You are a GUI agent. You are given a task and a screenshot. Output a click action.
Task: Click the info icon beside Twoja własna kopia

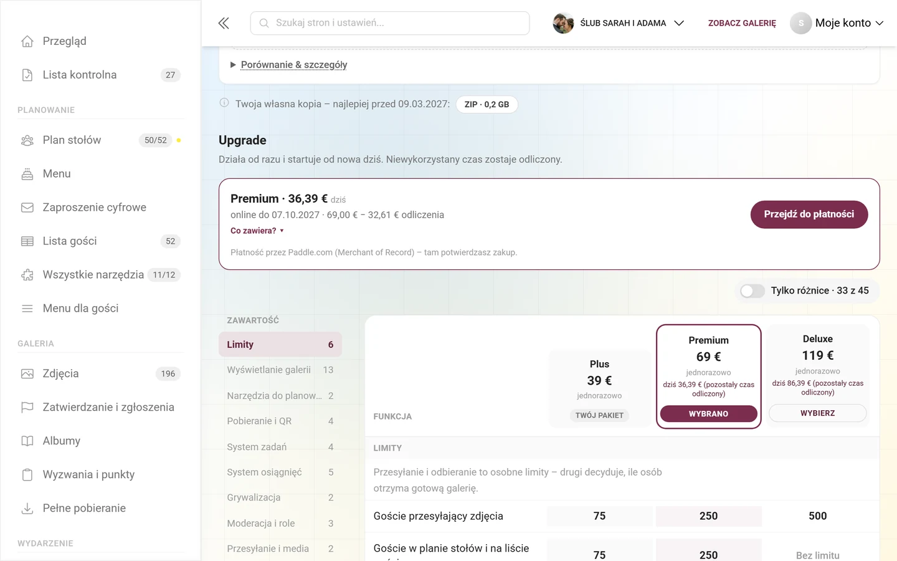click(x=224, y=103)
